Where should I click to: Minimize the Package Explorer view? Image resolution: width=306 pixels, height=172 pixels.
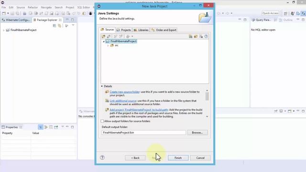tap(67, 20)
